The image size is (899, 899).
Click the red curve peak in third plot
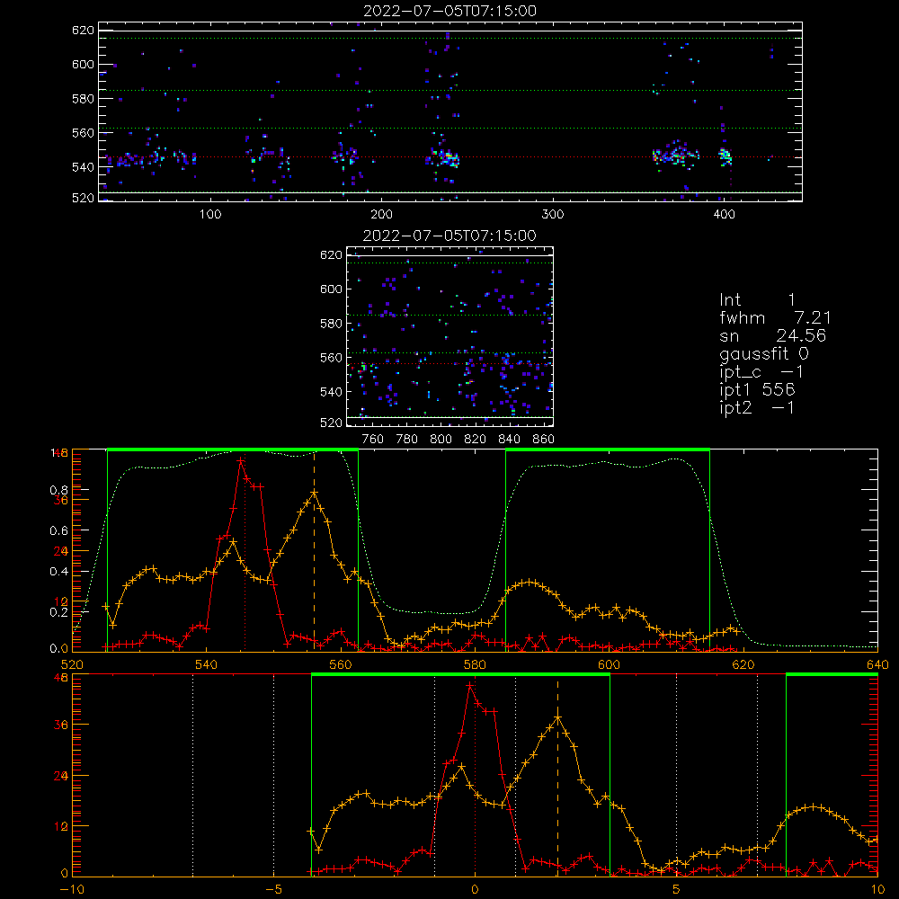(x=241, y=460)
